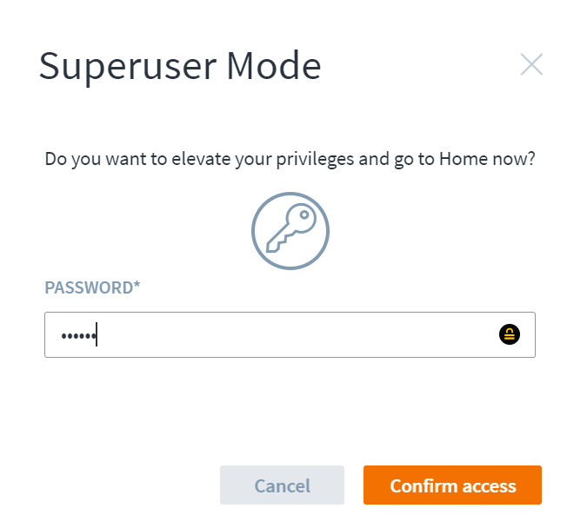
Task: Click the PASSWORD* field label
Action: coord(92,287)
